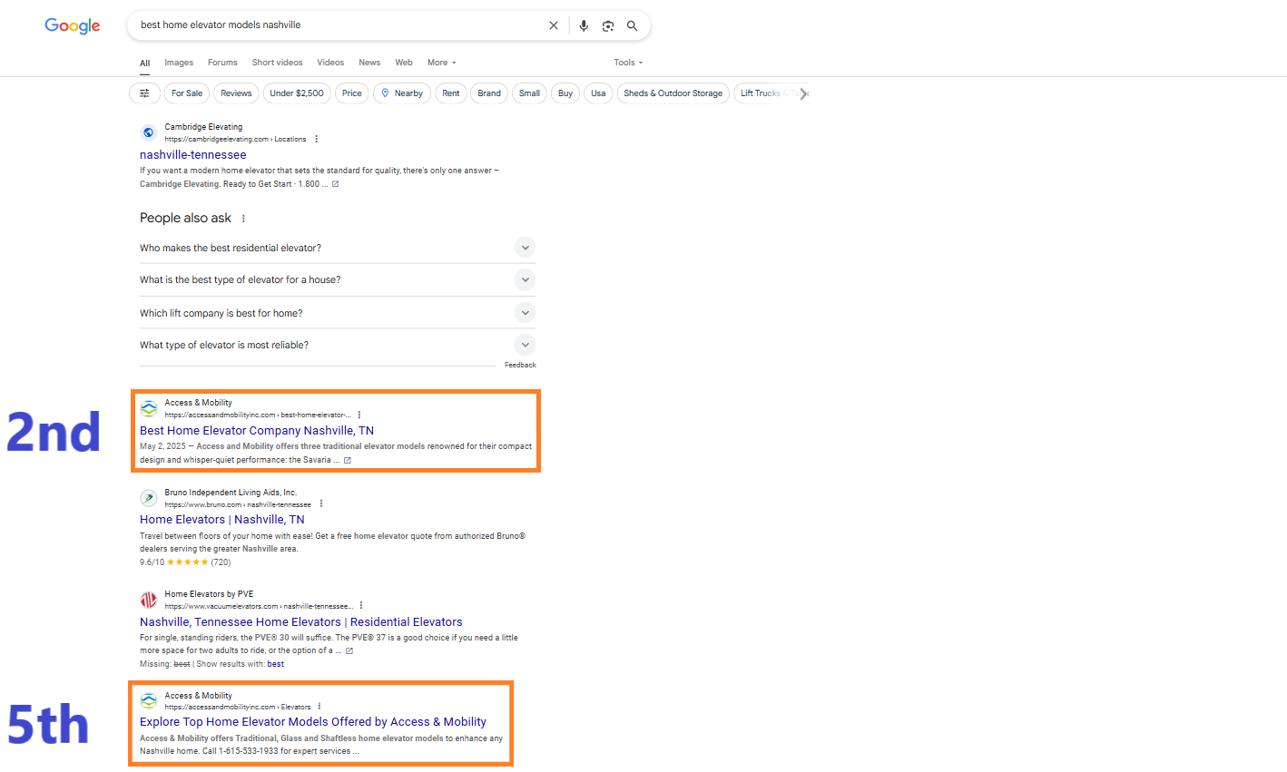The image size is (1287, 772).
Task: Toggle the Nearby filter chip
Action: click(402, 93)
